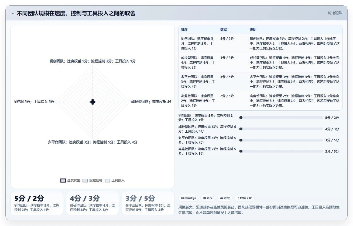Click the lightning icon beside the page title
This screenshot has height=226, width=353.
(x=13, y=13)
